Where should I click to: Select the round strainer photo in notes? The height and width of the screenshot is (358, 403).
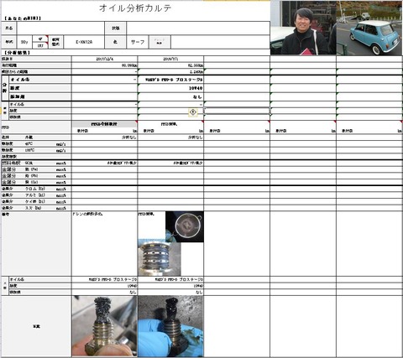pos(185,226)
